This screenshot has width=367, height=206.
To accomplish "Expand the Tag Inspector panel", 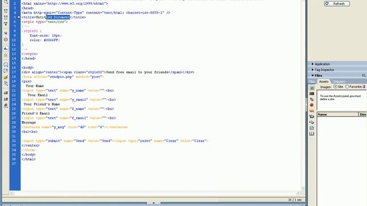I will (x=313, y=70).
